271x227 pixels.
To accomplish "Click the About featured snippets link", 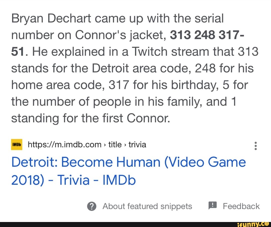I will click(147, 206).
